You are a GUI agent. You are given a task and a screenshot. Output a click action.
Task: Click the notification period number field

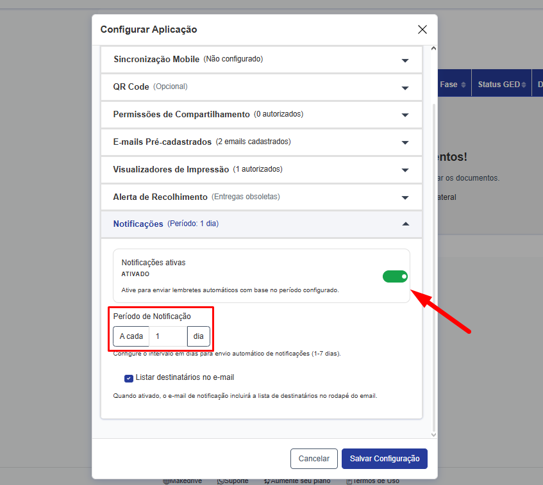[x=168, y=336]
